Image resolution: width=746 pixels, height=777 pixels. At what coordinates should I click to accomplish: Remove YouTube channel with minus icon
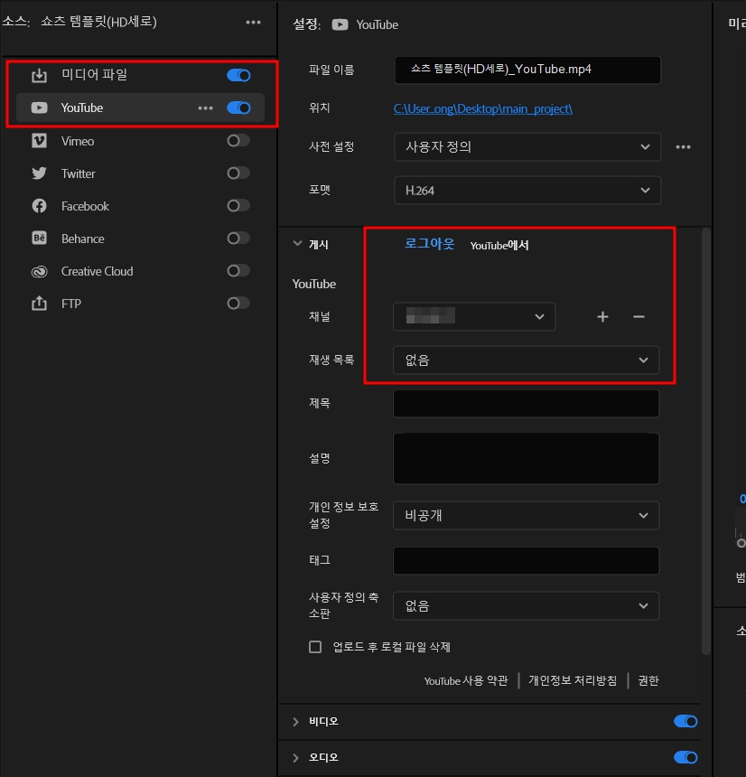639,316
